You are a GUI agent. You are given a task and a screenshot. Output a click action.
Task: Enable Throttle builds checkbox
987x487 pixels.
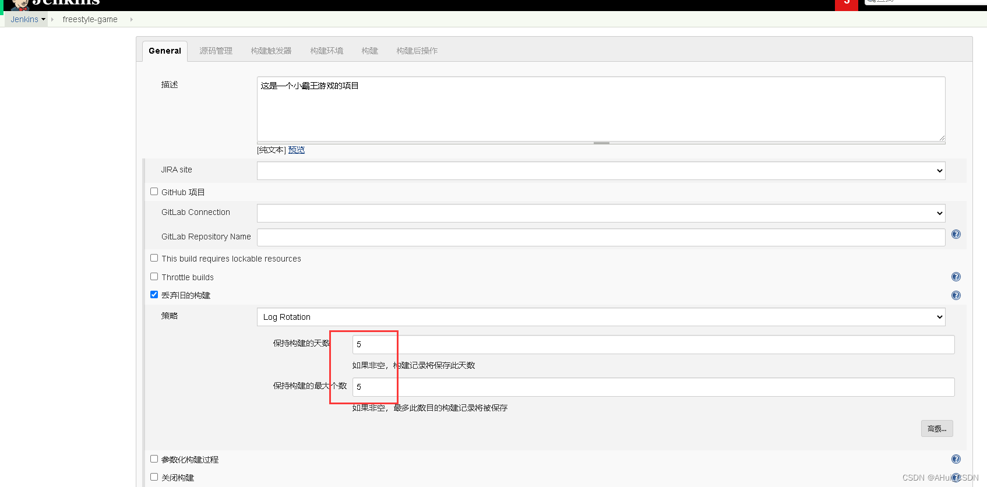coord(154,277)
